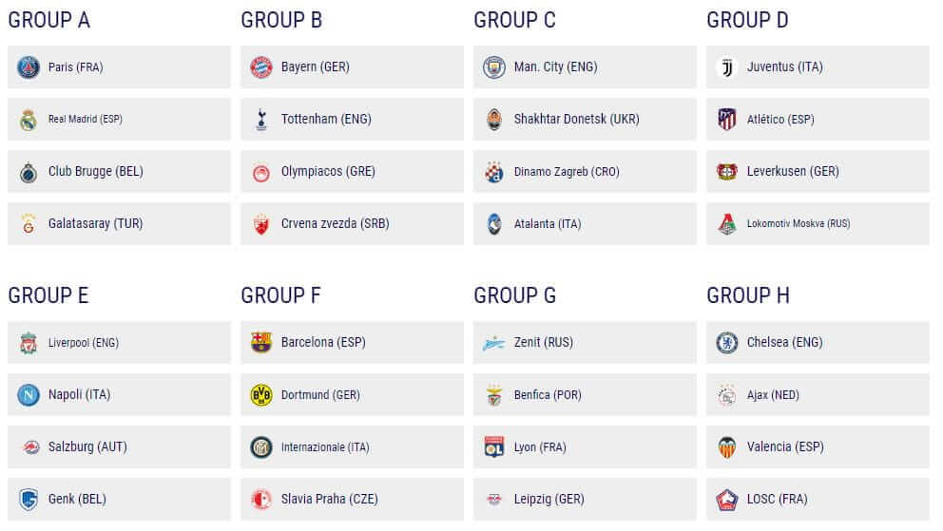The width and height of the screenshot is (943, 531).
Task: Select the Benfica eagle crest
Action: 493,395
